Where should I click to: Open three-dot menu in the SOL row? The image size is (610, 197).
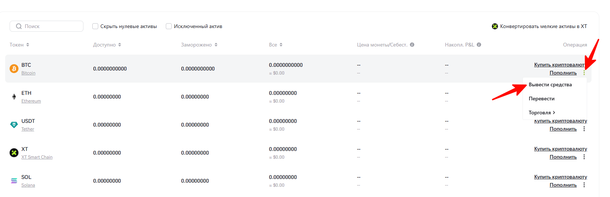tap(584, 185)
